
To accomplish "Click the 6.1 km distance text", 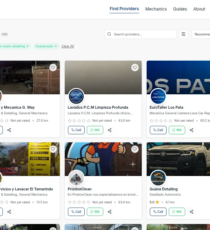I will click(x=170, y=202).
